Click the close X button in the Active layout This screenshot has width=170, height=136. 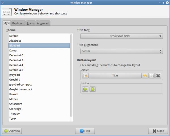pyautogui.click(x=158, y=76)
